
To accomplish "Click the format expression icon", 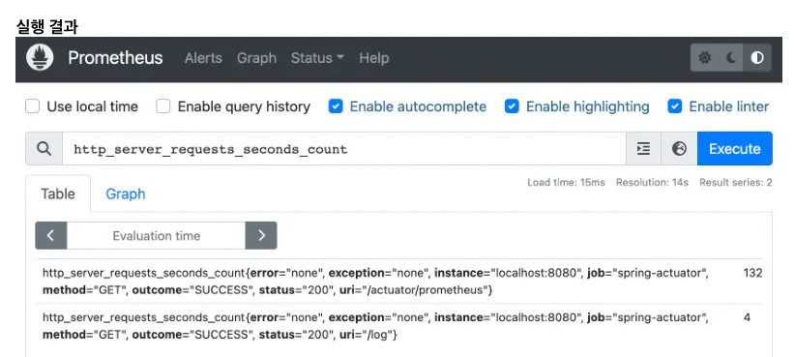I will tap(643, 149).
